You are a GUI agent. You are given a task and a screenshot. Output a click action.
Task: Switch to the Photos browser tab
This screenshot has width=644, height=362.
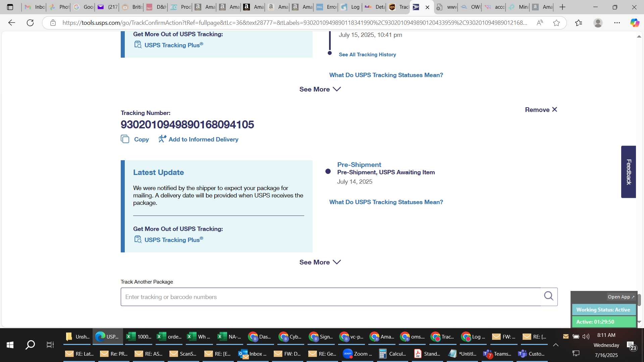(59, 7)
